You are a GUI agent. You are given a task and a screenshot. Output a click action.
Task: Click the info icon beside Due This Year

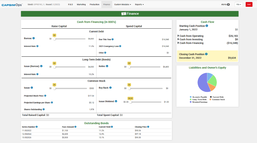click(113, 39)
